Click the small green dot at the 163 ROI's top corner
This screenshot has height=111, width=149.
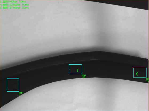[70, 68]
